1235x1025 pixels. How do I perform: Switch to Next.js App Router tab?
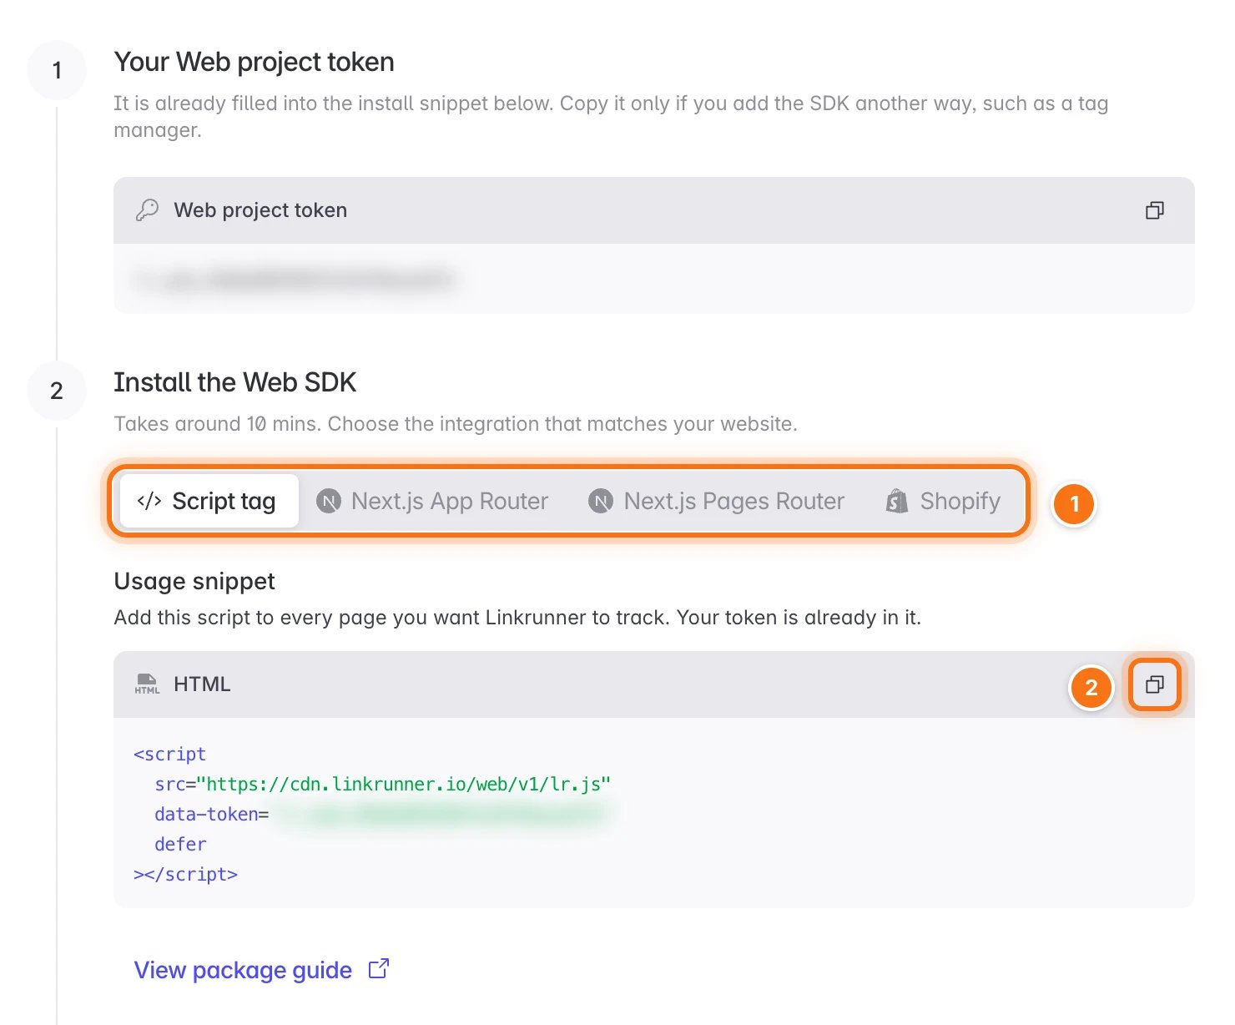coord(432,501)
